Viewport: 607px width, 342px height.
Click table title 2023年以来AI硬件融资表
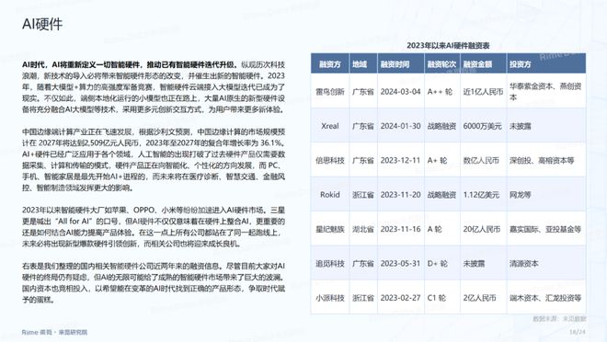click(448, 46)
